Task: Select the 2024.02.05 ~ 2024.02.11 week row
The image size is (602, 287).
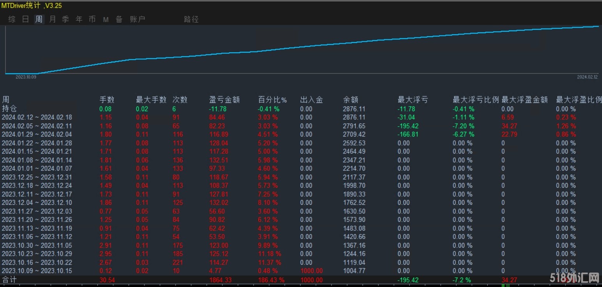Action: pyautogui.click(x=37, y=126)
